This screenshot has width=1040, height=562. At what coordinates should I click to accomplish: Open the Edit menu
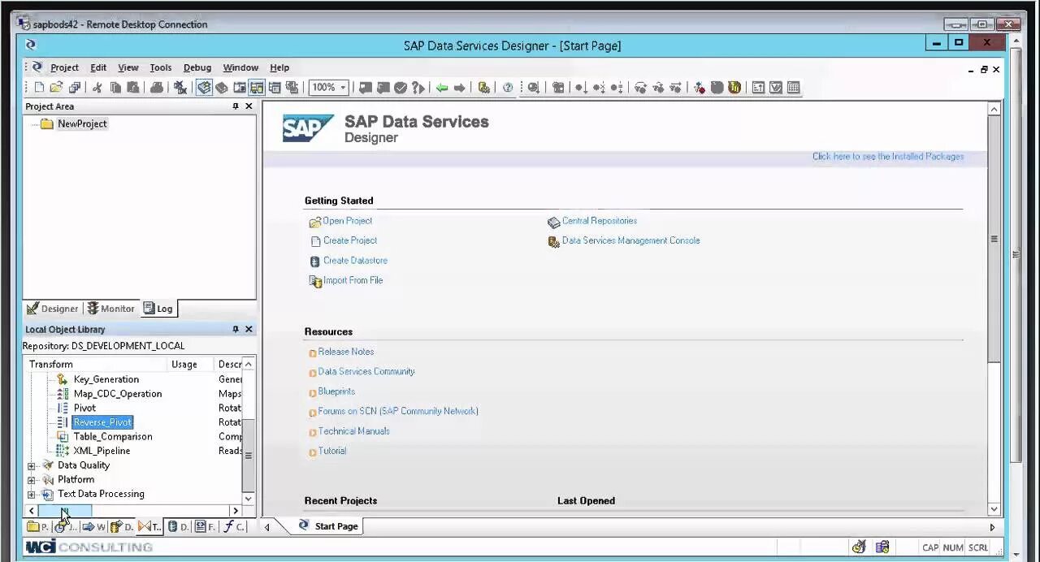click(x=98, y=67)
